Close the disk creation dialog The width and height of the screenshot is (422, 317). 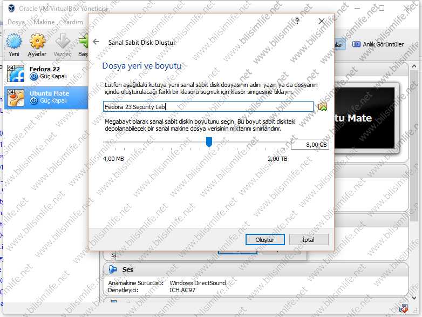(322, 21)
